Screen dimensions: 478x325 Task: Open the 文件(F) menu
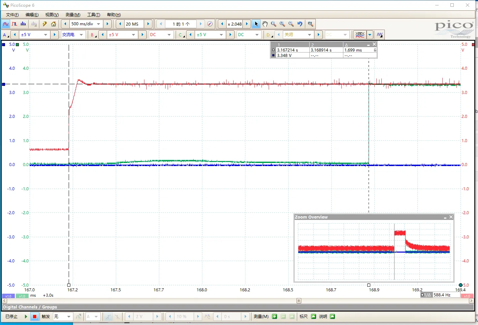12,15
